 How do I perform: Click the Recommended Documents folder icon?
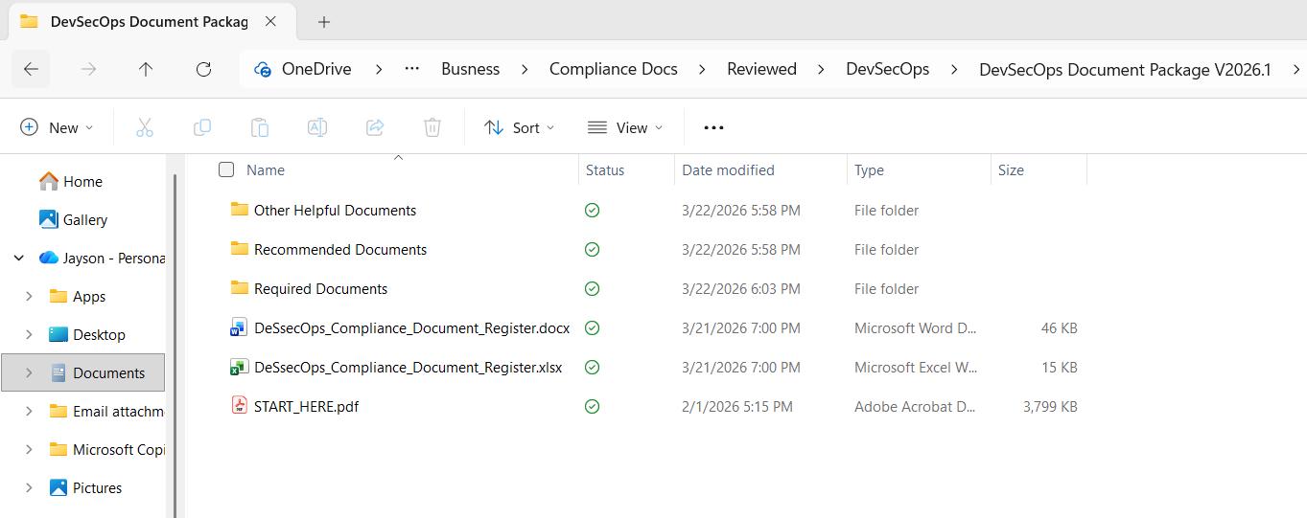(x=240, y=249)
